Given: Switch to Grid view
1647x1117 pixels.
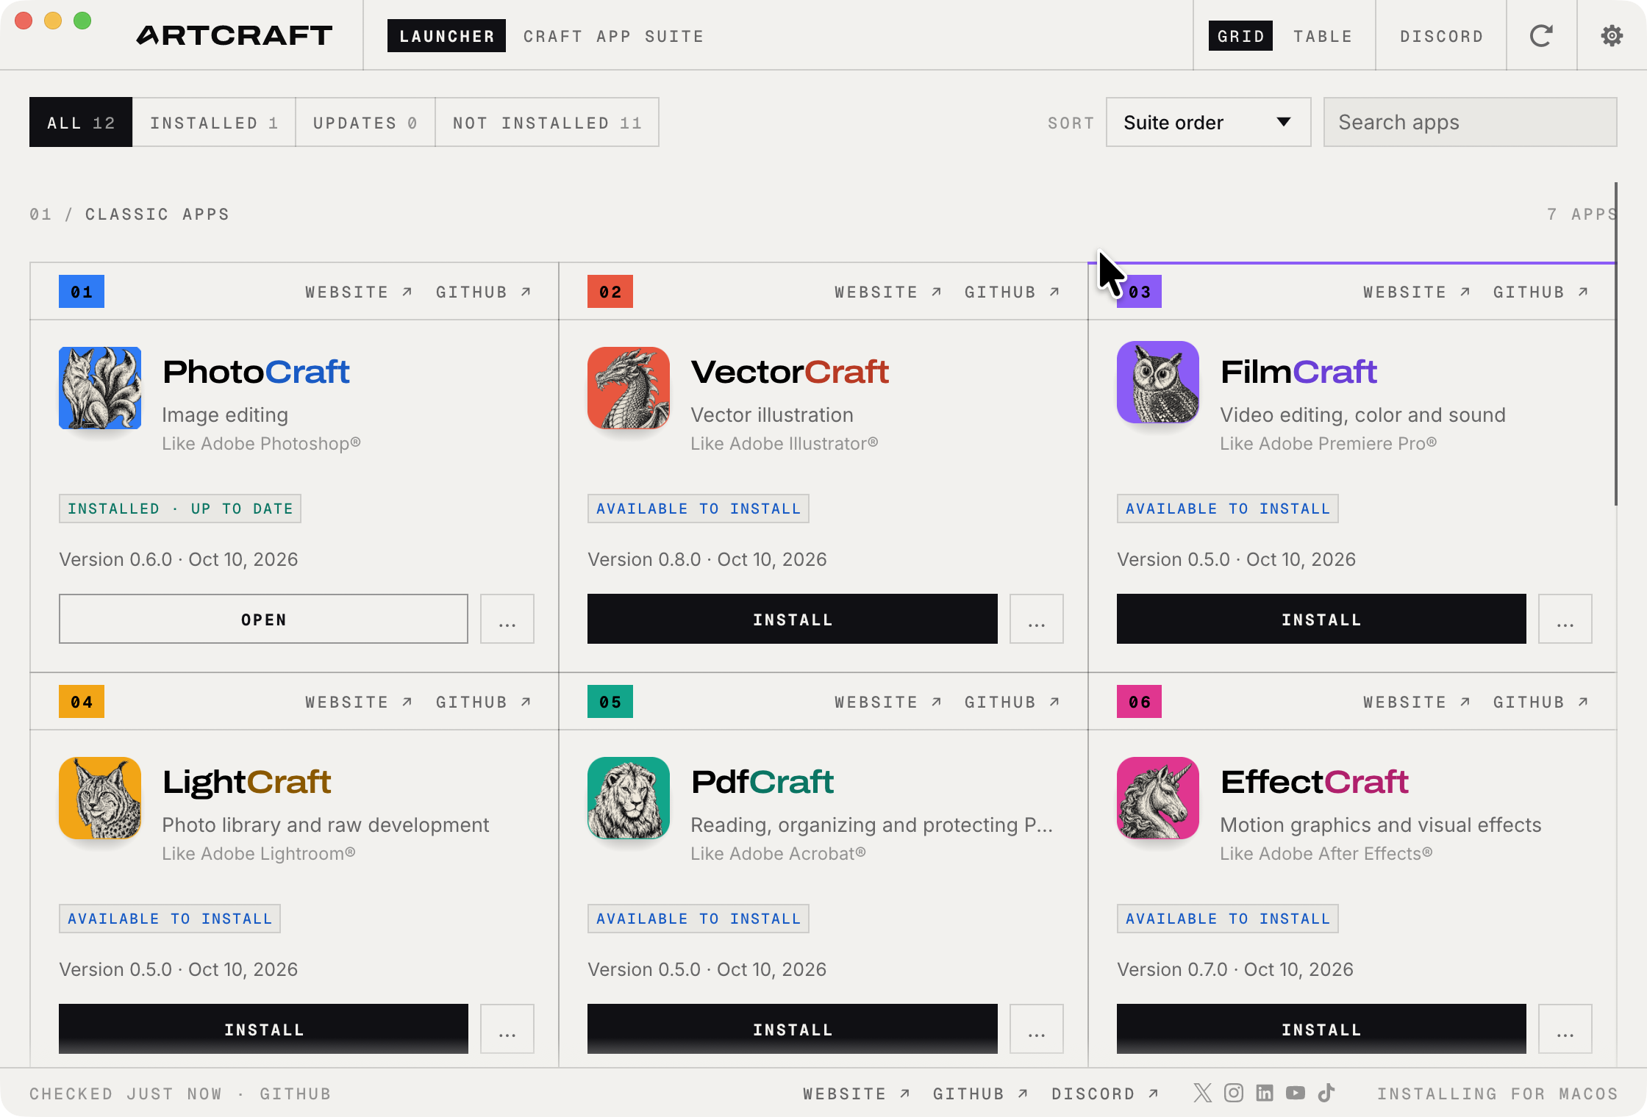Looking at the screenshot, I should [x=1240, y=36].
